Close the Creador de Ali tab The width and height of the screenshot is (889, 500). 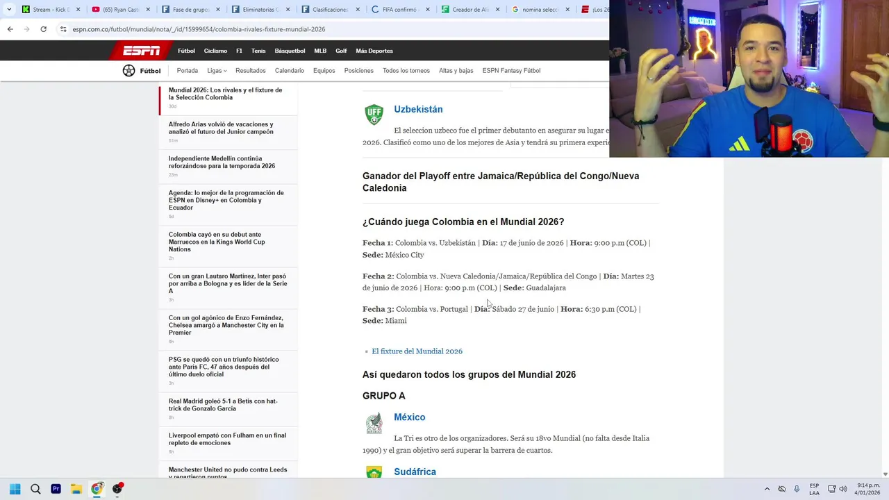point(498,10)
